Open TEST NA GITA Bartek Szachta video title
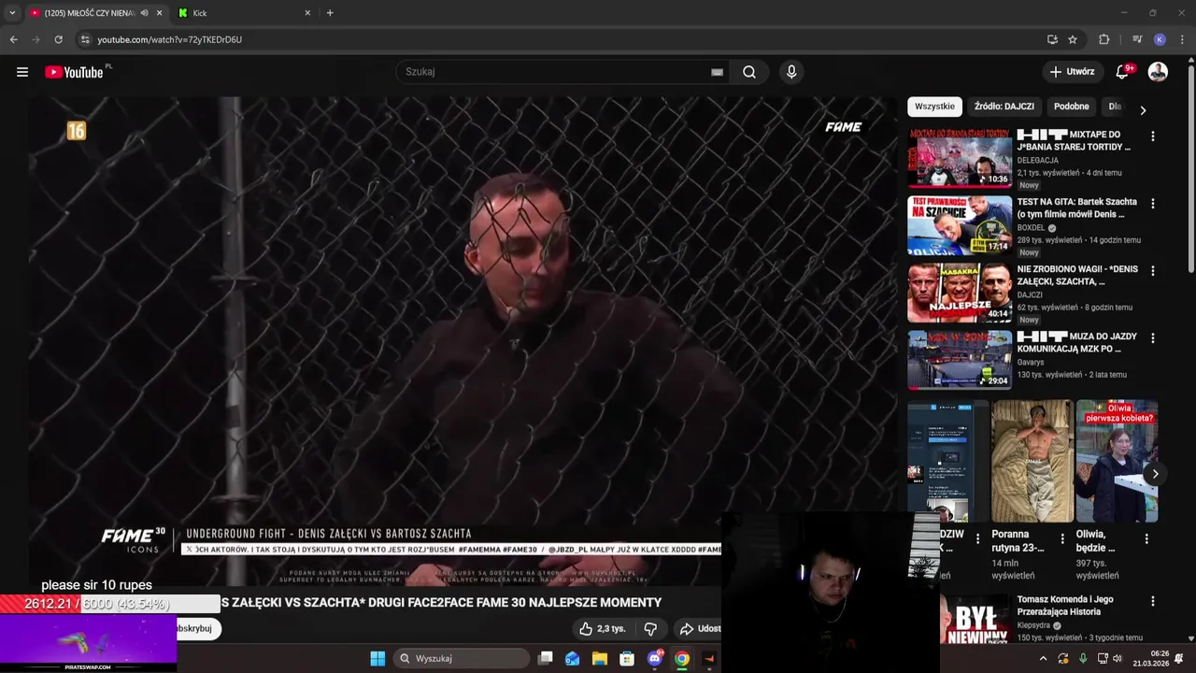1196x673 pixels. tap(1077, 208)
